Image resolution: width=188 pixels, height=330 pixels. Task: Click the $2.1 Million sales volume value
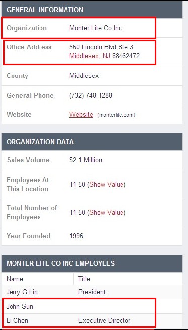coord(85,160)
